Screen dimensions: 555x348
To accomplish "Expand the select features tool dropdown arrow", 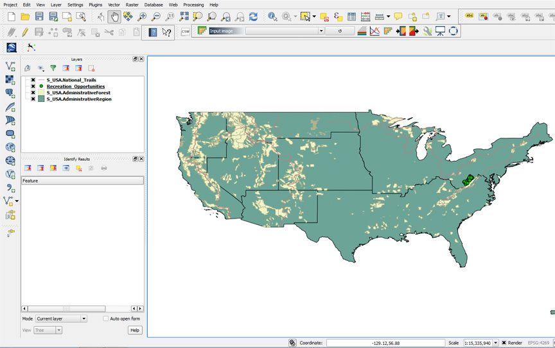I will 314,17.
